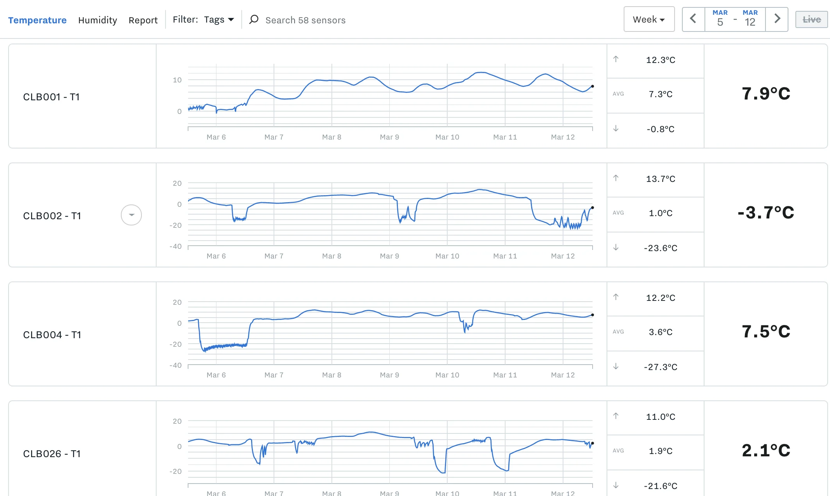Toggle the Live mode button
The width and height of the screenshot is (830, 496).
click(811, 19)
